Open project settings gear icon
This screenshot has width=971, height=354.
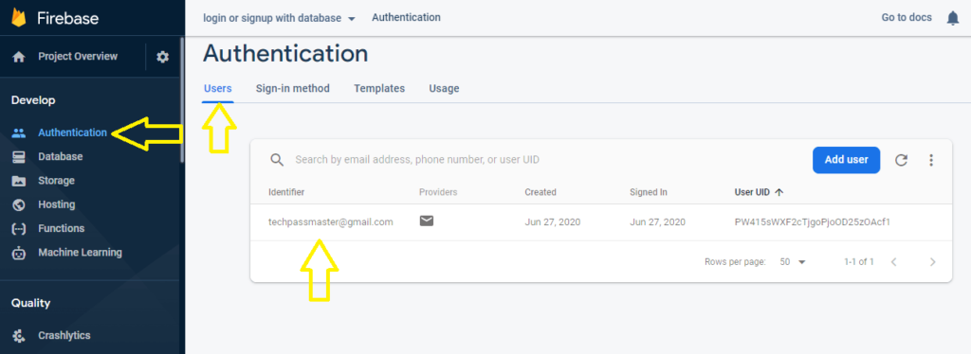[162, 57]
